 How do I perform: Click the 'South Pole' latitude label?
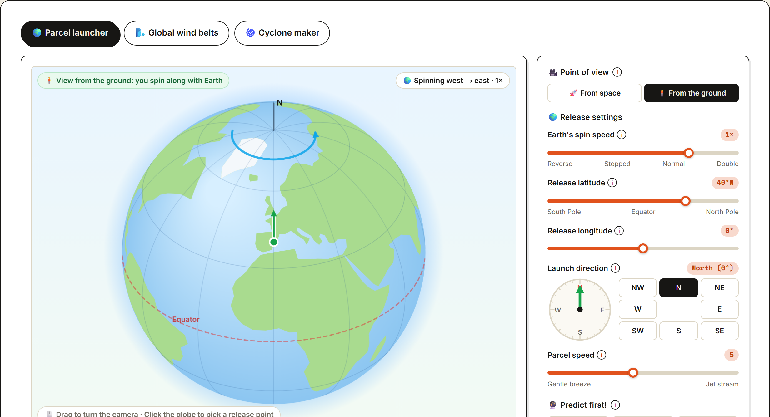pyautogui.click(x=564, y=212)
